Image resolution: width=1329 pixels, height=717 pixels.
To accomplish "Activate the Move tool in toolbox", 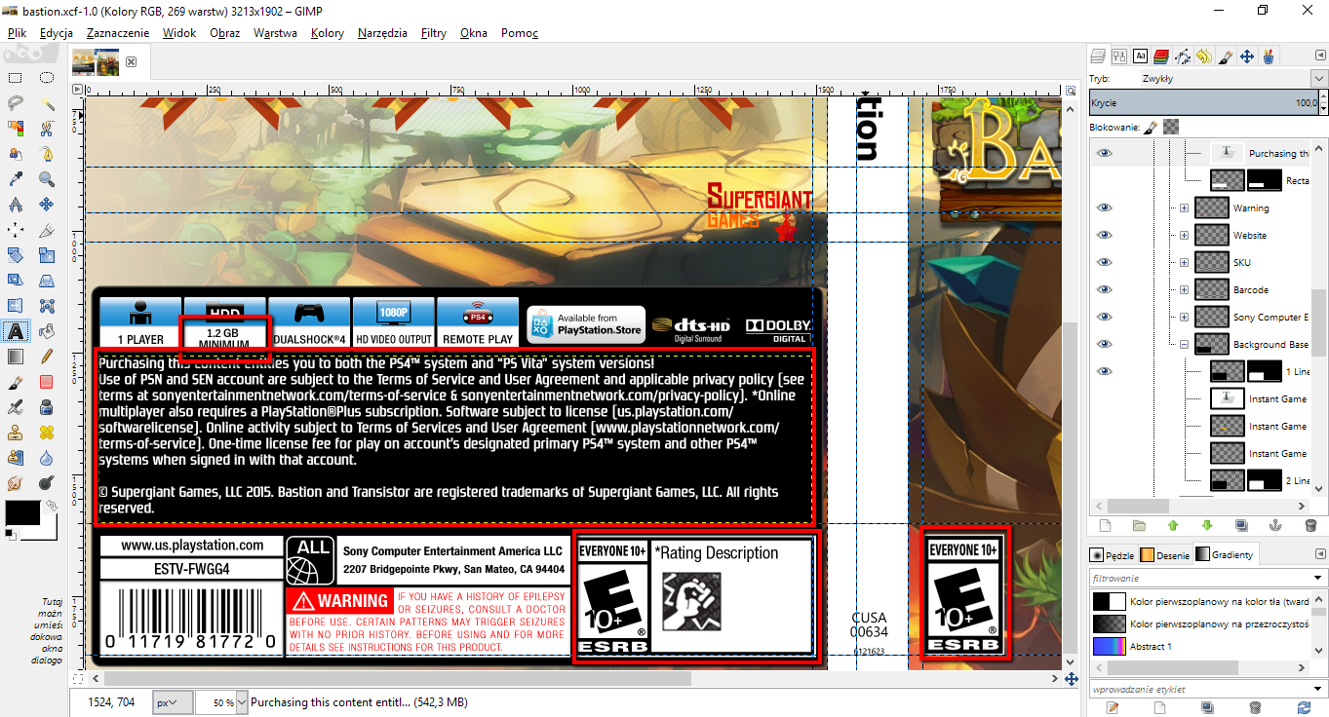I will (47, 205).
